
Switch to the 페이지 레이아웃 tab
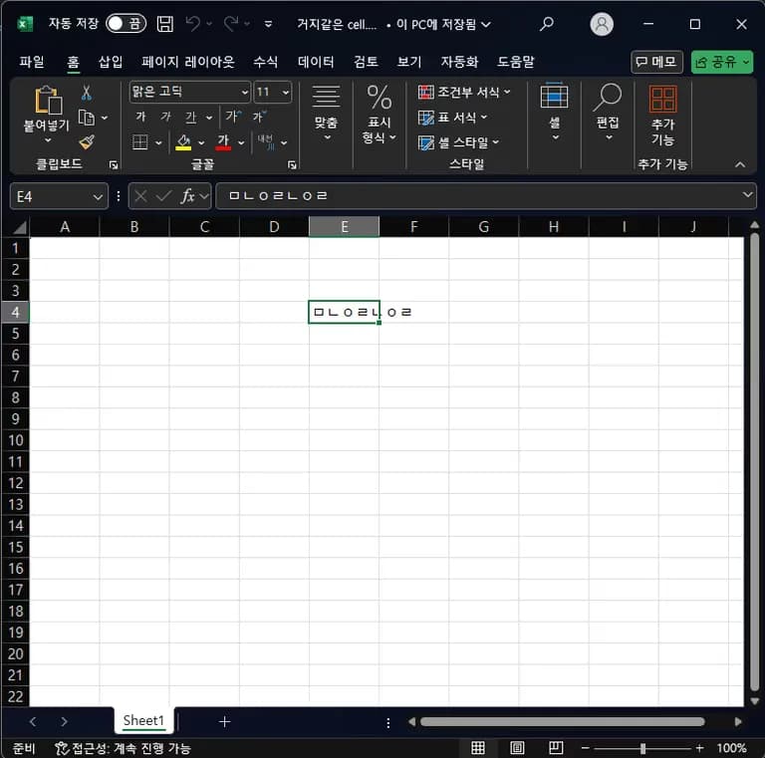(x=188, y=62)
